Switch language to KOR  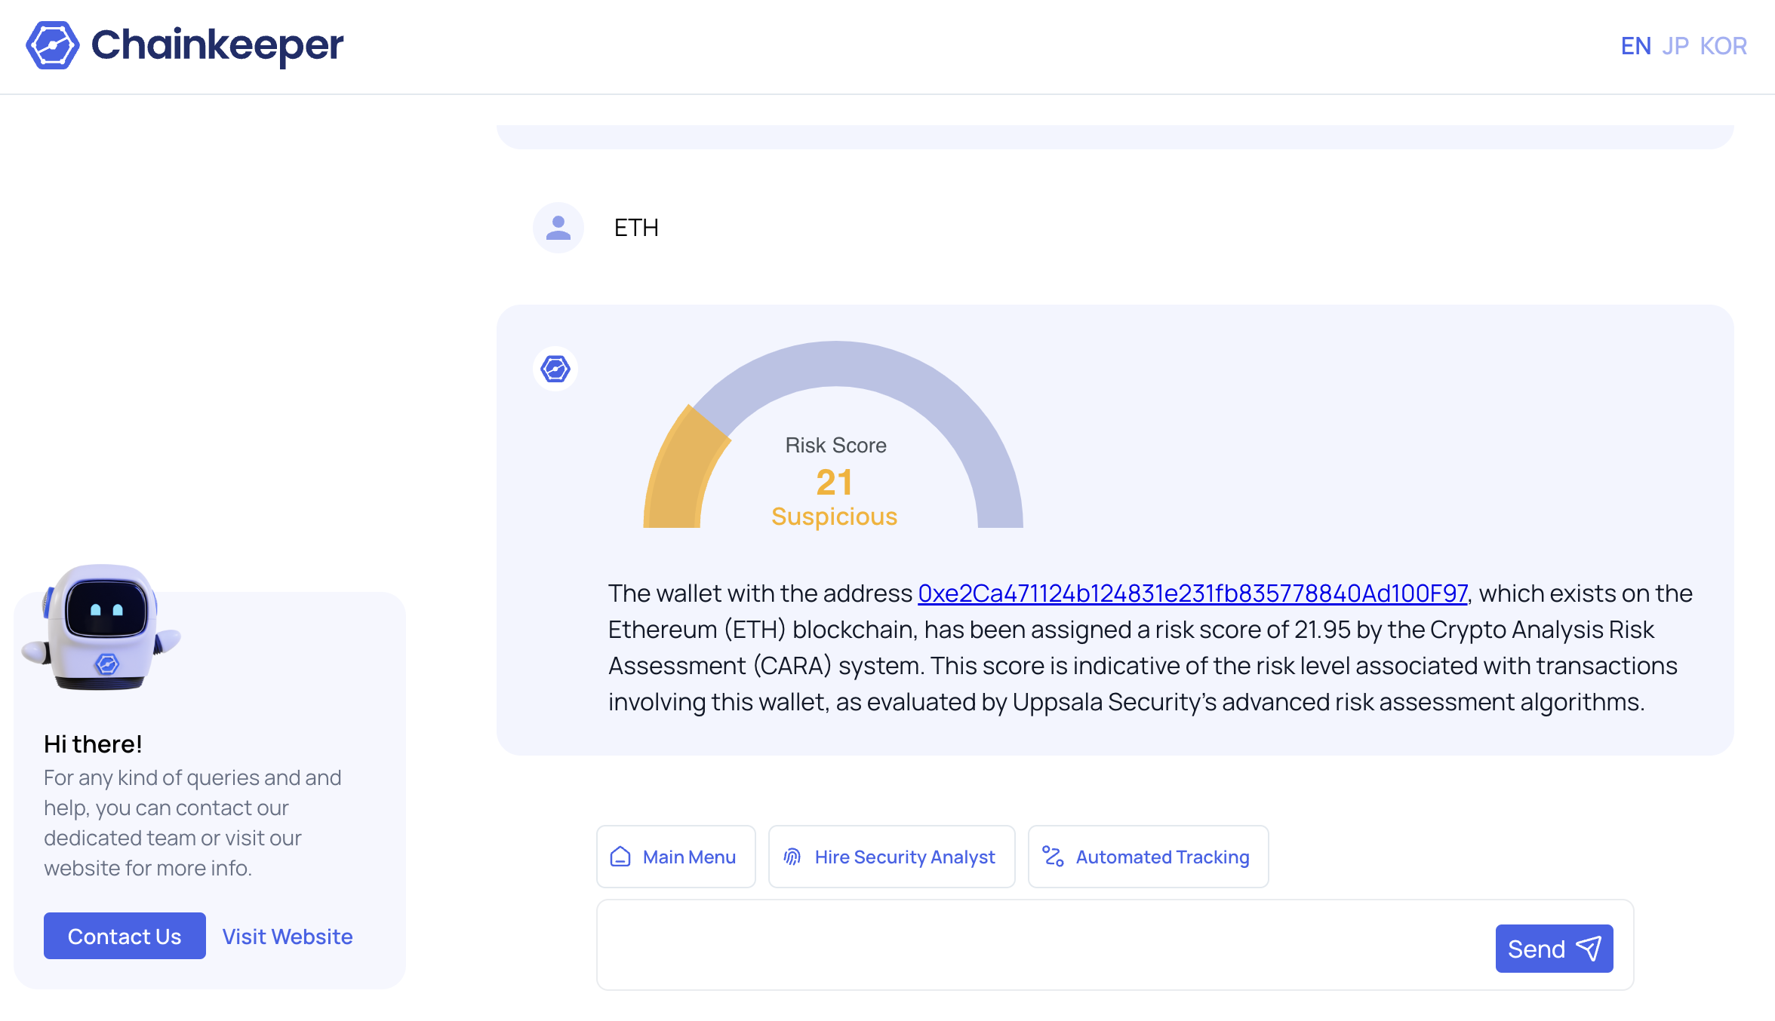click(1723, 46)
